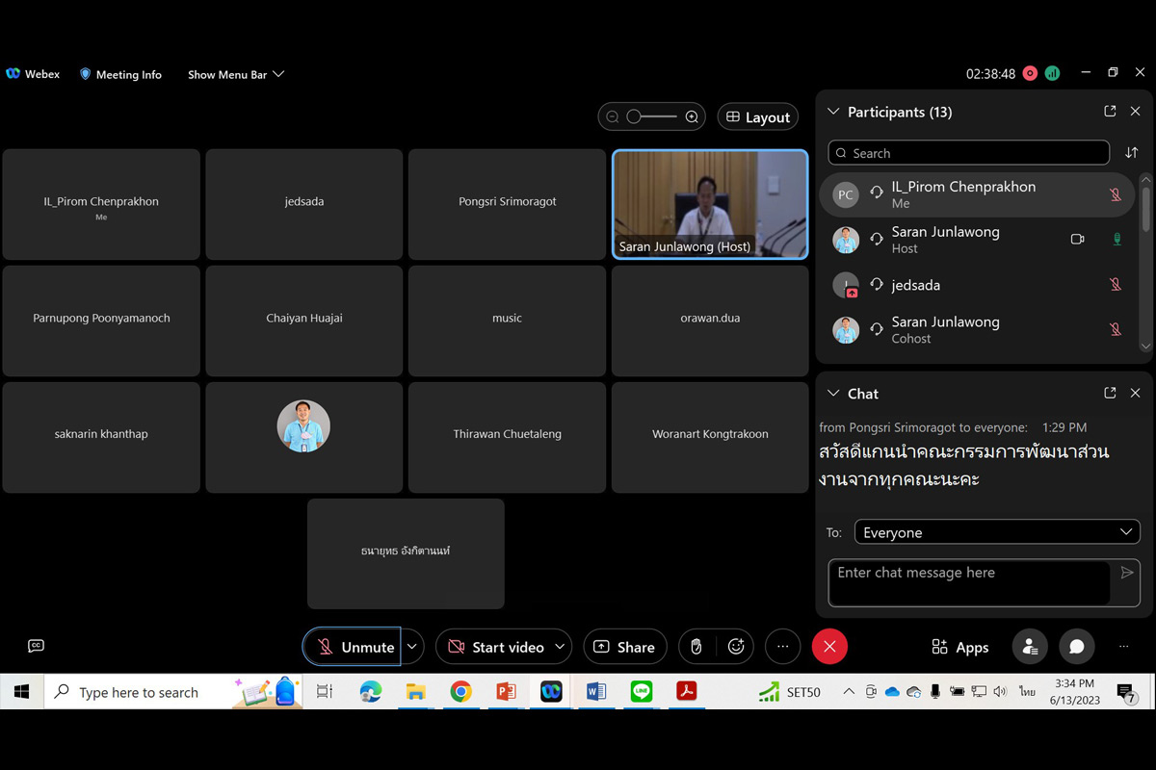1156x770 pixels.
Task: Click the Share button
Action: point(624,647)
